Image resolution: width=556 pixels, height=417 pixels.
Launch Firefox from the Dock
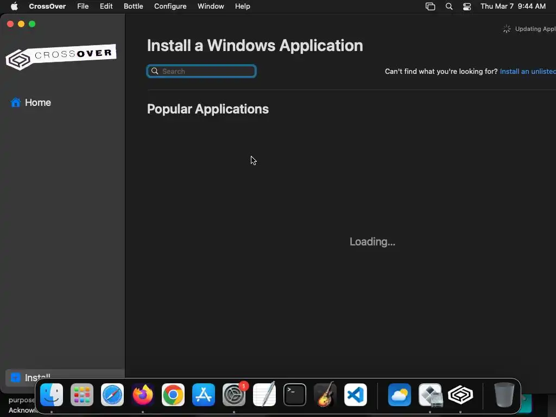click(143, 395)
